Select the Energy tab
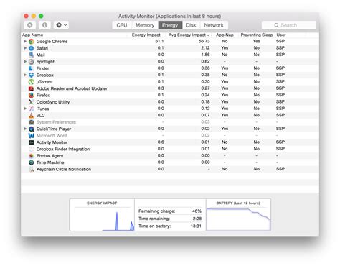The image size is (340, 266). click(x=170, y=25)
